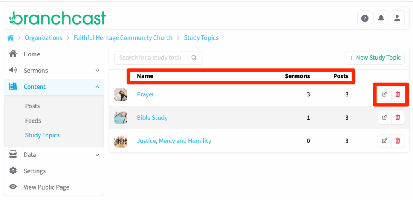Screen dimensions: 413x200
Task: Edit the Bible Study topic
Action: click(385, 117)
